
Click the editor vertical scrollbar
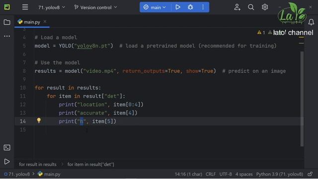[x=302, y=98]
